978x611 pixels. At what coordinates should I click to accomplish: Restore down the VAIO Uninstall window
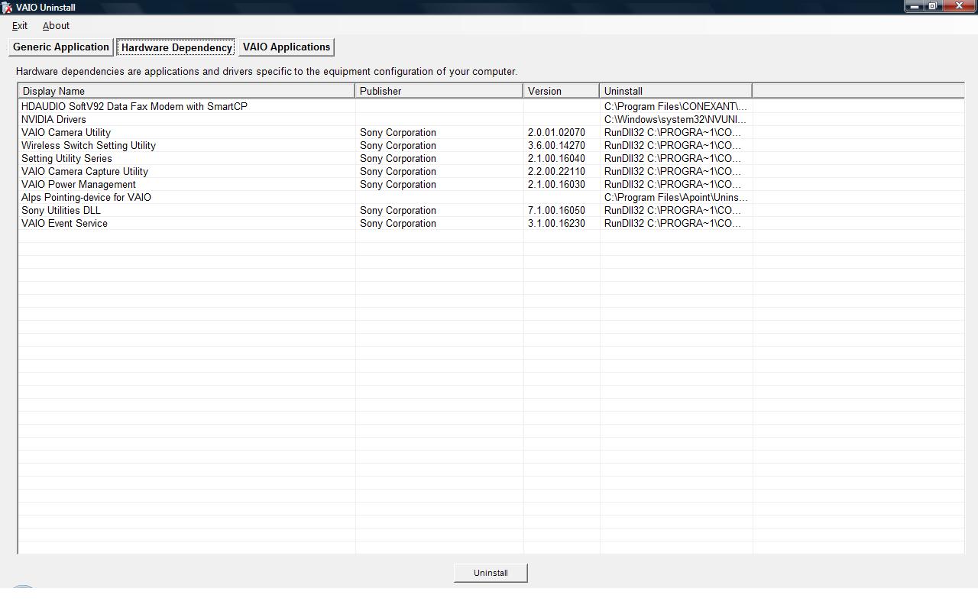[933, 6]
